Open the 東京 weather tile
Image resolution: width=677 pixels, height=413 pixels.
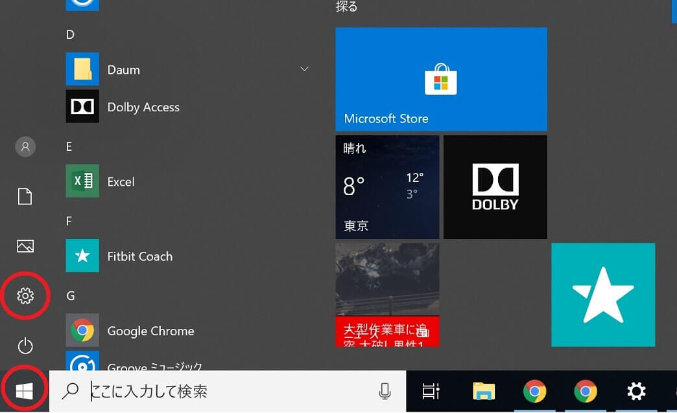(387, 186)
